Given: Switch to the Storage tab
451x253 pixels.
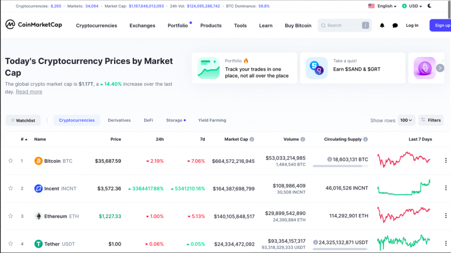Looking at the screenshot, I should [x=174, y=121].
